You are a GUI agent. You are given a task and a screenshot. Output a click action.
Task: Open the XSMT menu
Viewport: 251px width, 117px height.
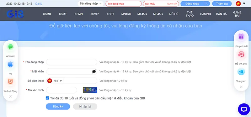pos(62,14)
